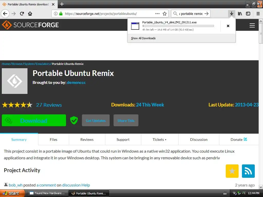Screen dimensions: 263x197
Task: Click the bob_wh user avatar icon
Action: (6, 184)
